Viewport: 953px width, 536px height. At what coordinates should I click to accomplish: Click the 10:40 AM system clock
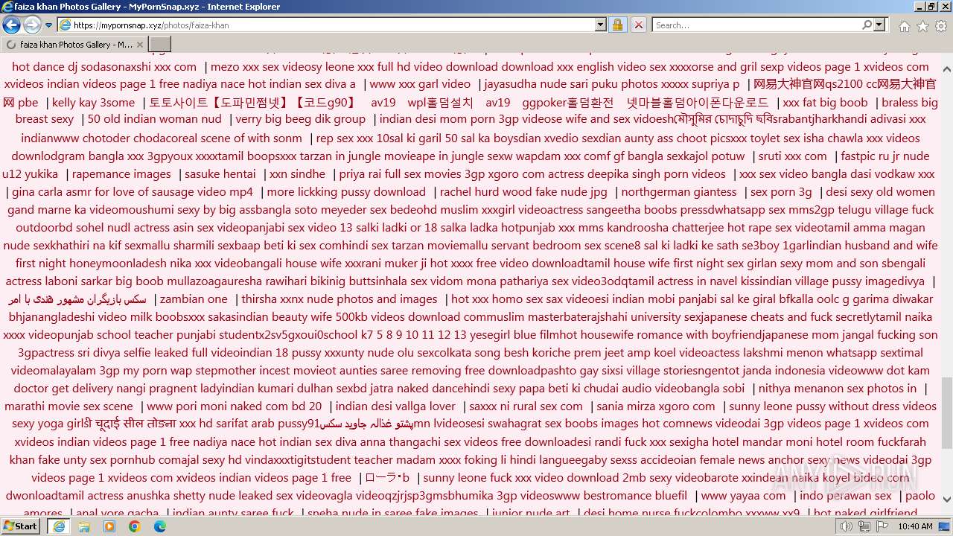click(915, 526)
